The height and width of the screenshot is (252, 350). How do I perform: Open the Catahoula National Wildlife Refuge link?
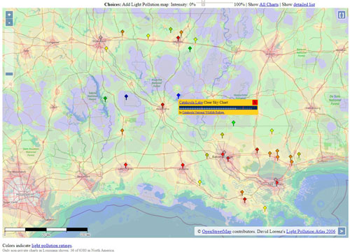coord(203,112)
